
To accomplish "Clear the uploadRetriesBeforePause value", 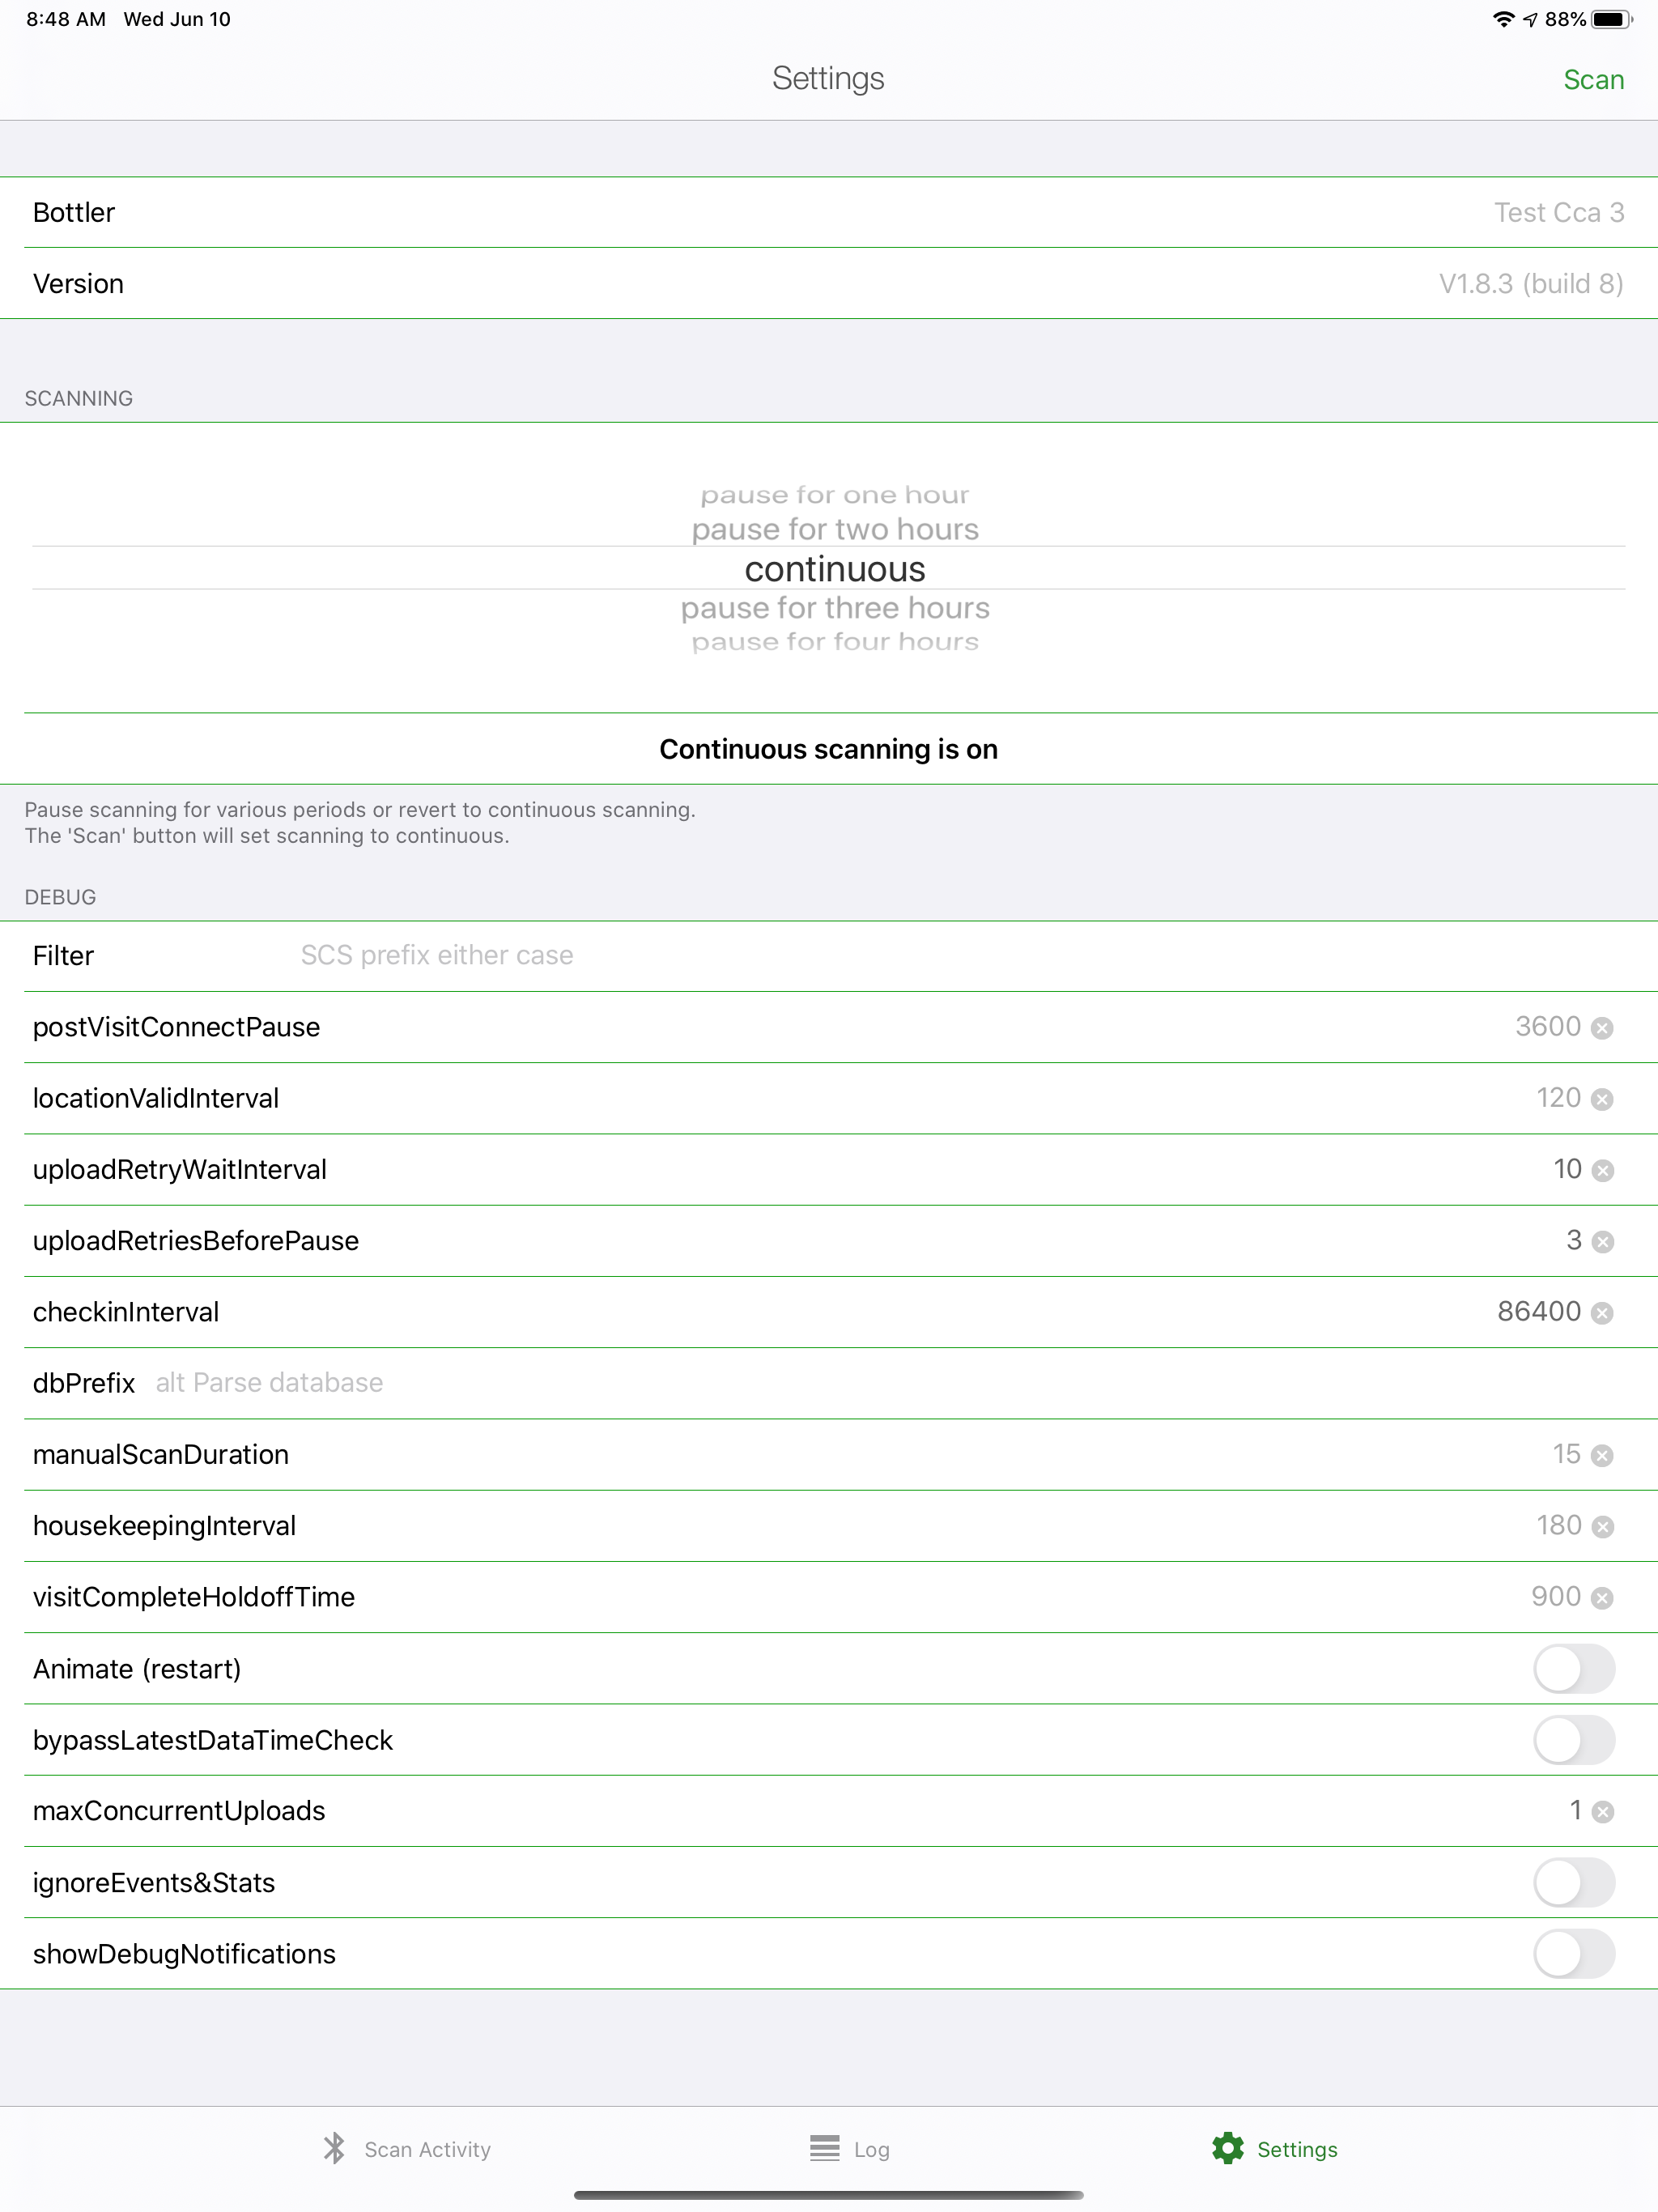I will [x=1602, y=1242].
